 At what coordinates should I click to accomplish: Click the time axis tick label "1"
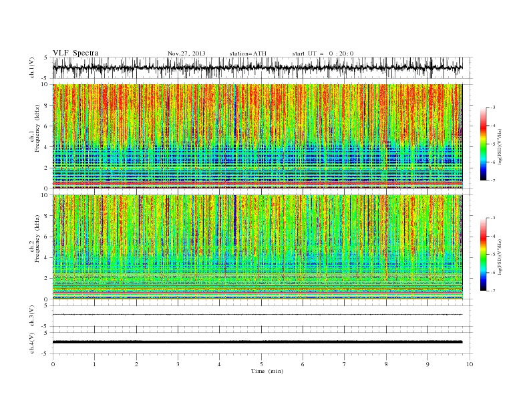pyautogui.click(x=95, y=364)
